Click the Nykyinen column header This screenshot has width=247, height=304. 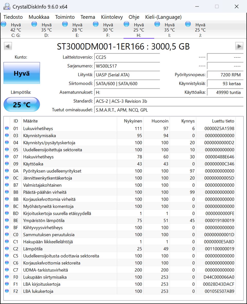coord(130,121)
